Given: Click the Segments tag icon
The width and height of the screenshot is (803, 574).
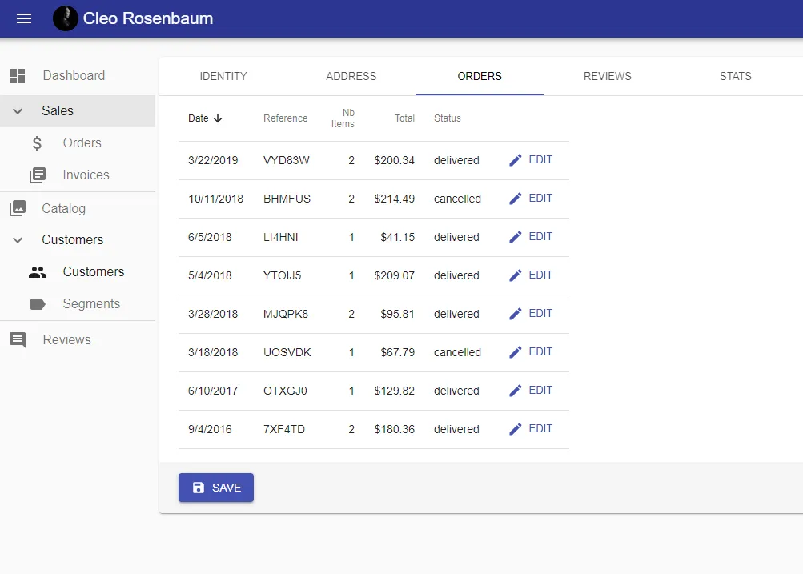Looking at the screenshot, I should pyautogui.click(x=38, y=304).
